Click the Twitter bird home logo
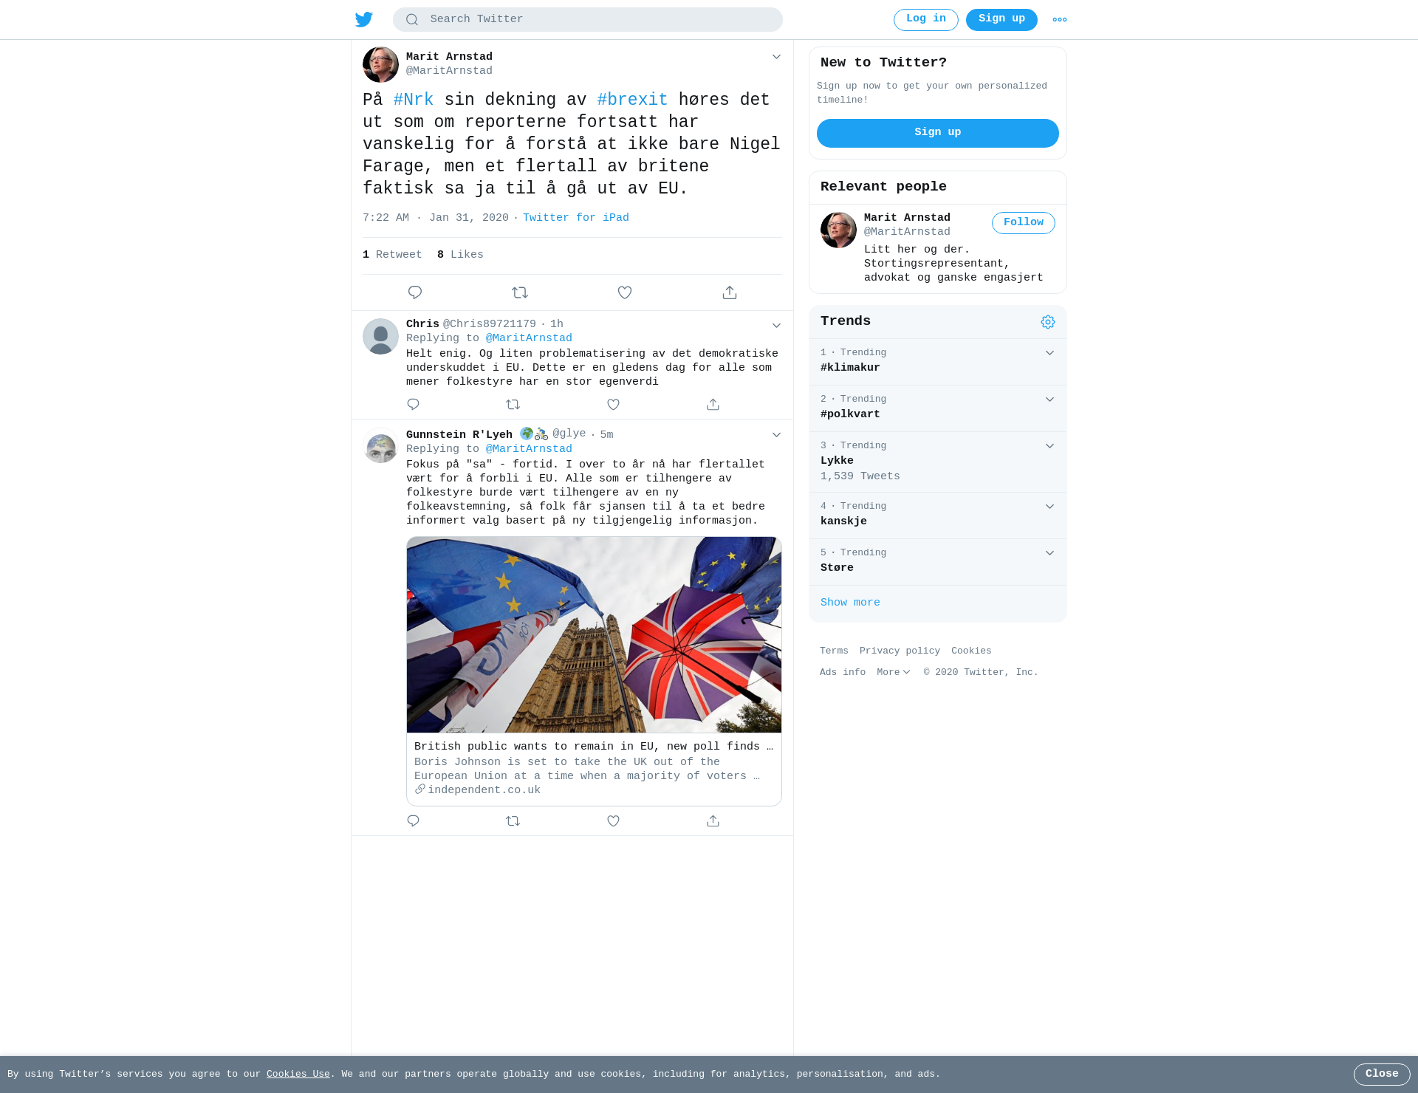Viewport: 1418px width, 1093px height. pos(364,19)
